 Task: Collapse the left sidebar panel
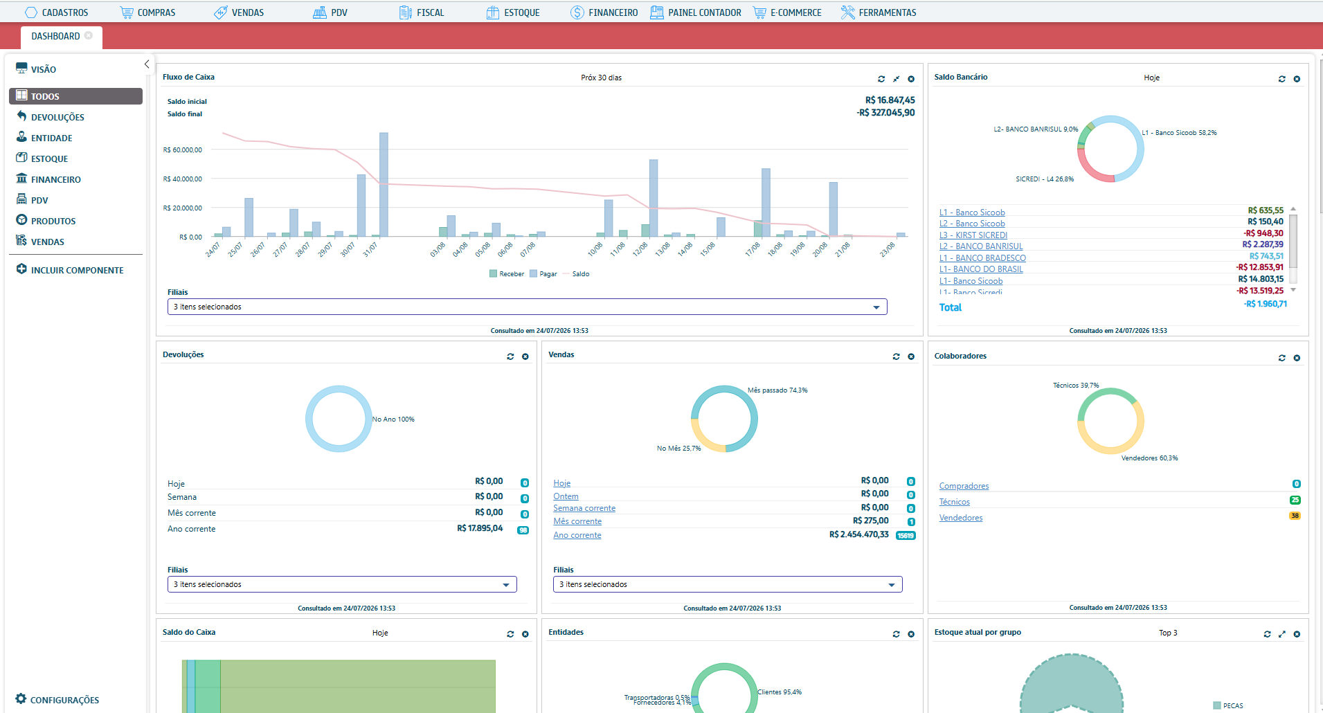[147, 64]
